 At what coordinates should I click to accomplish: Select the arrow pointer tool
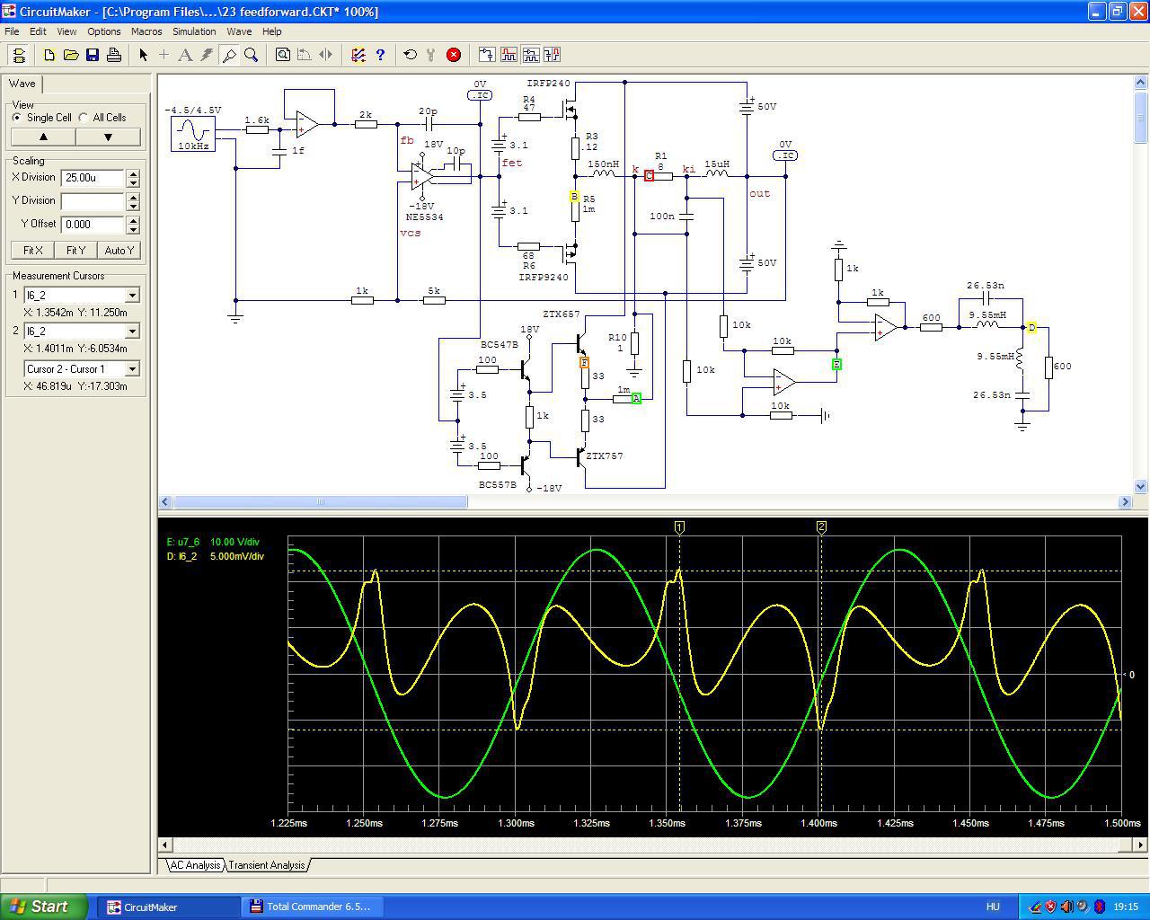[x=143, y=55]
